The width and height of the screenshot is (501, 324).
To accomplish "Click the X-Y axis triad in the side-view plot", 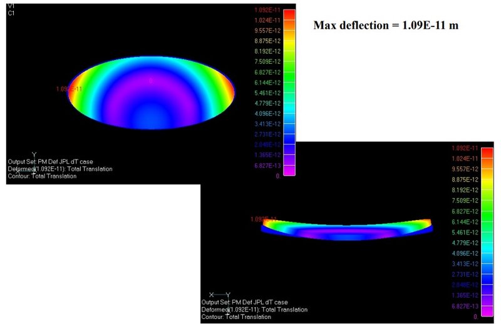I will coord(219,294).
